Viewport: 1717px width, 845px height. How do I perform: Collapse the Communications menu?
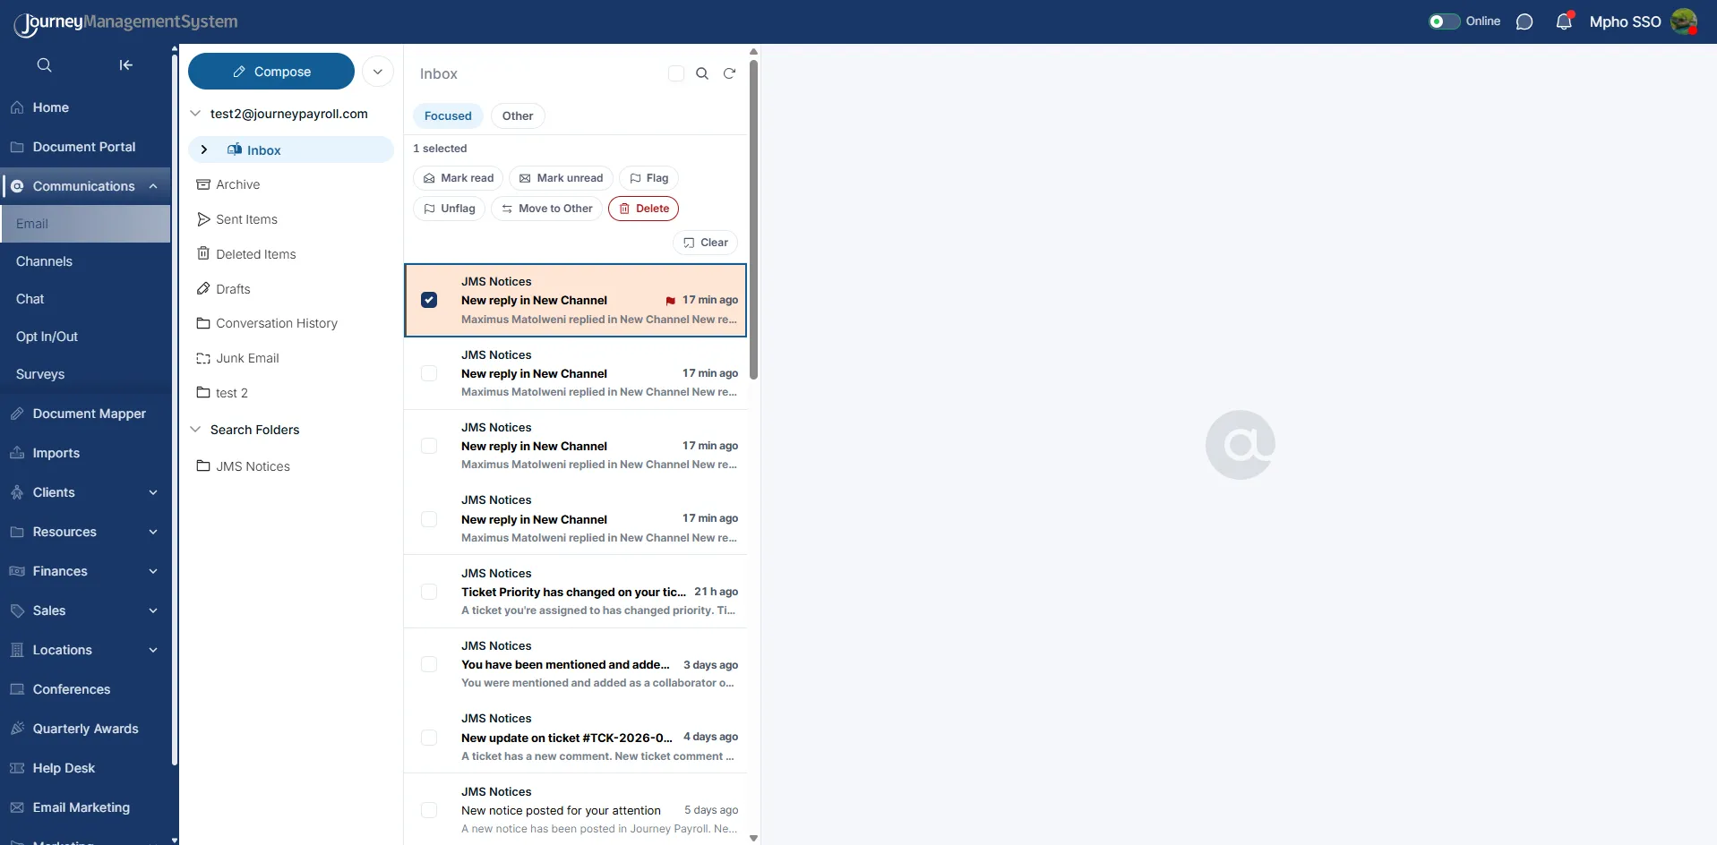click(153, 186)
